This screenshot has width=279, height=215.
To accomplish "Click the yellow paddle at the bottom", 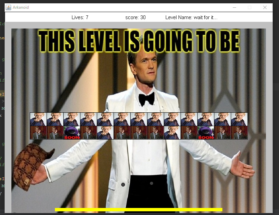I will (139, 210).
